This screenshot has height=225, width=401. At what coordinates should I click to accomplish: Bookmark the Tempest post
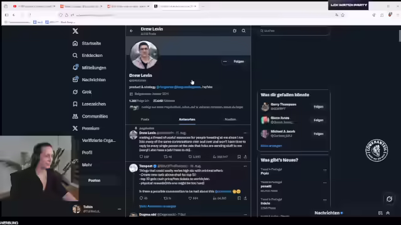click(x=239, y=198)
